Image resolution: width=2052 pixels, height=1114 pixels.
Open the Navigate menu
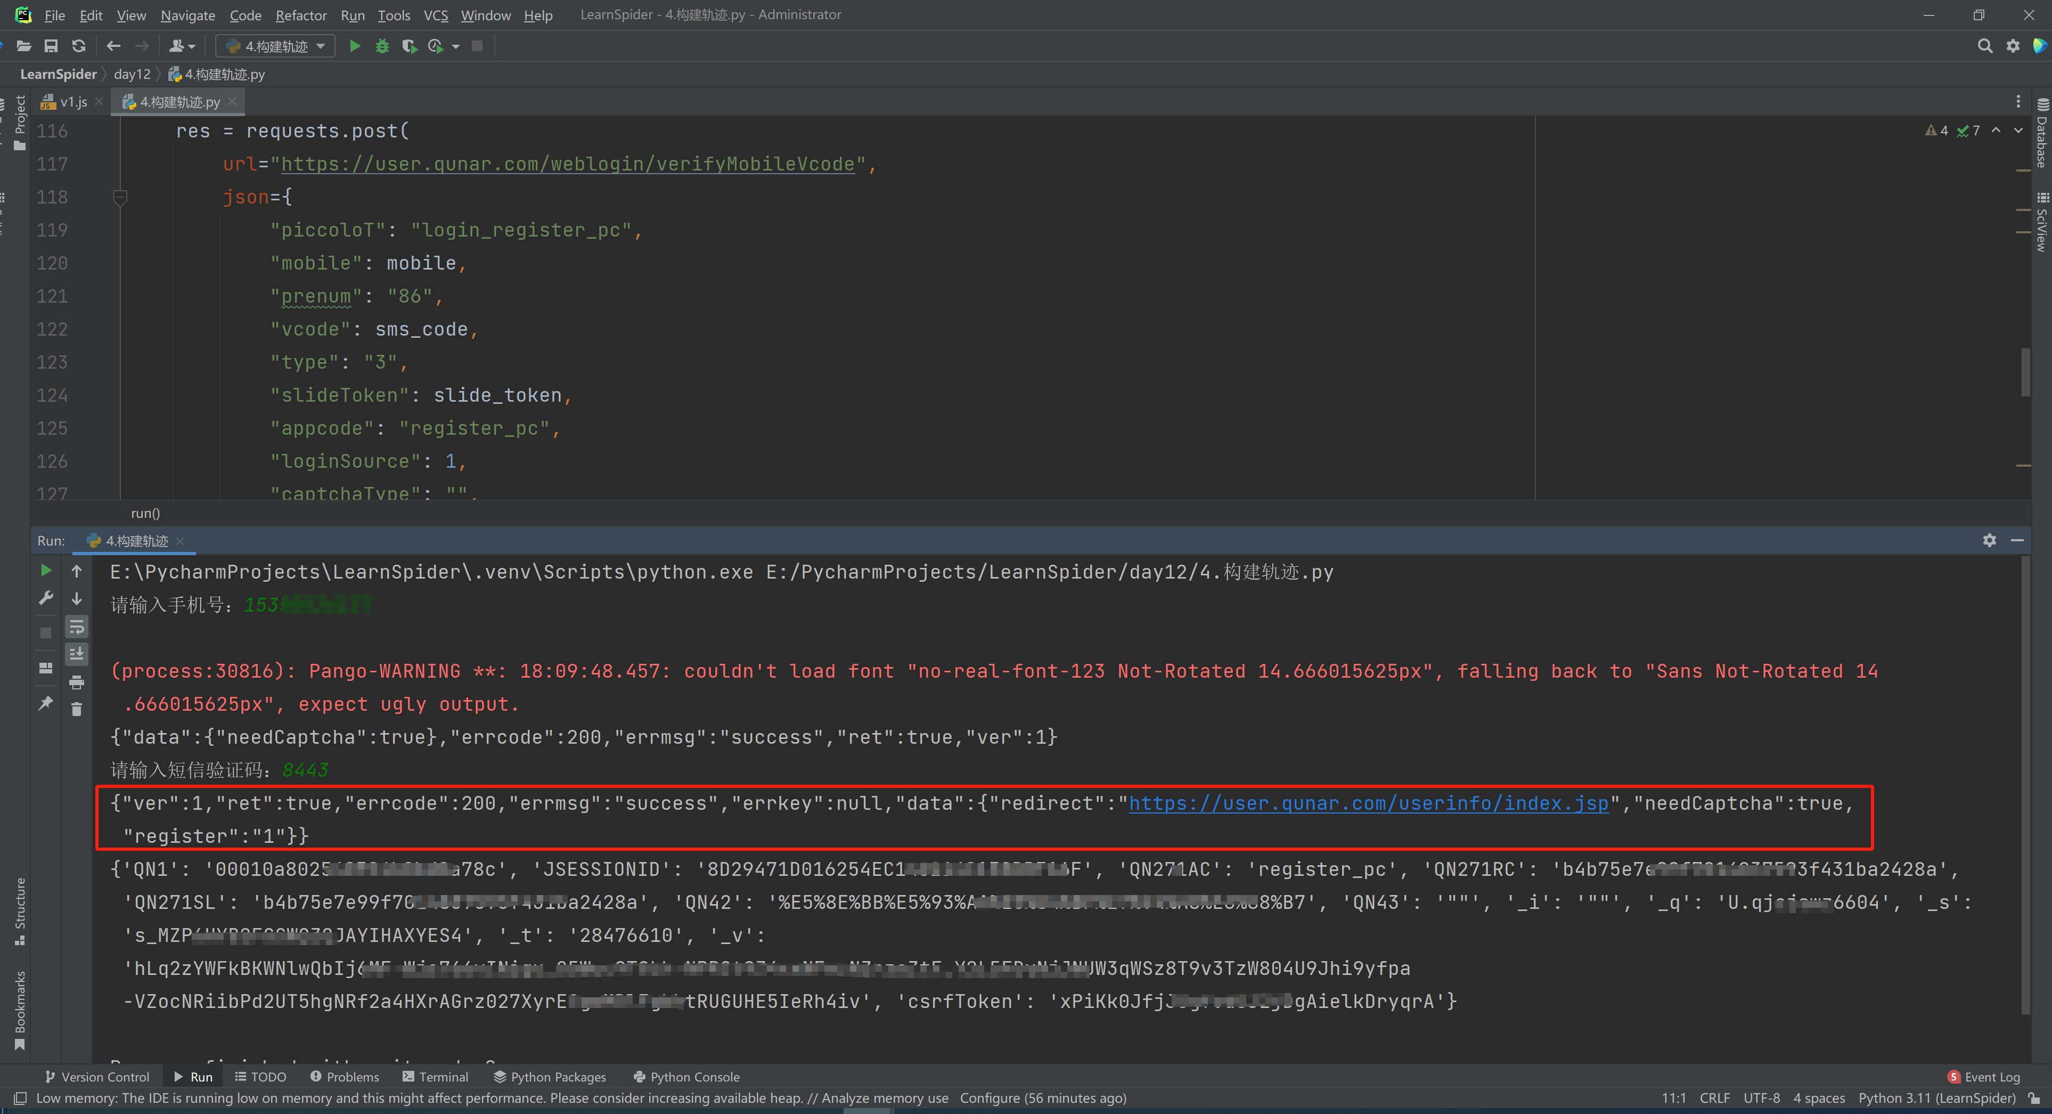click(x=188, y=15)
